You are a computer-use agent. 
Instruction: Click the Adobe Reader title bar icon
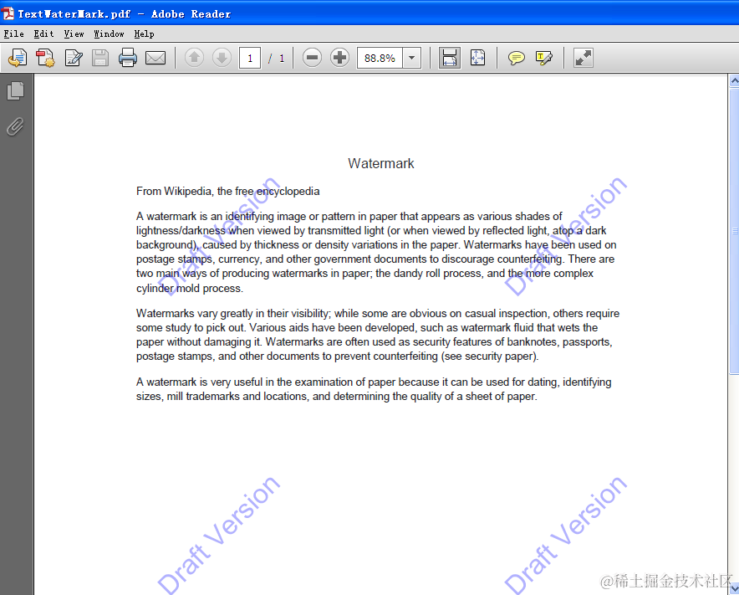point(8,13)
